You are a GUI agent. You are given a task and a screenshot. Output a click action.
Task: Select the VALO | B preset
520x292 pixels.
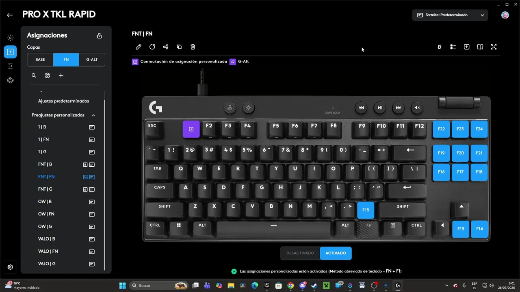(46, 239)
